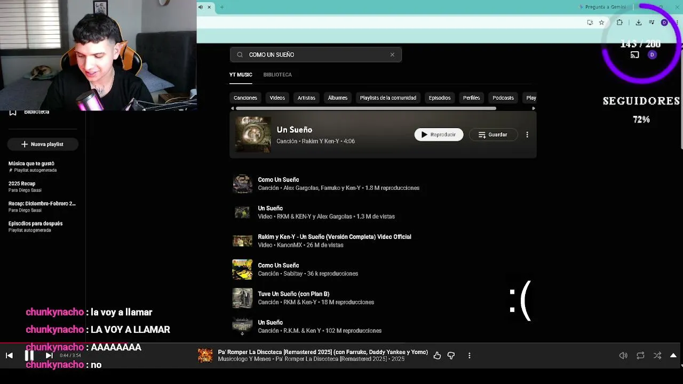683x384 pixels.
Task: Switch to the BIBLIOTECA tab
Action: point(277,75)
